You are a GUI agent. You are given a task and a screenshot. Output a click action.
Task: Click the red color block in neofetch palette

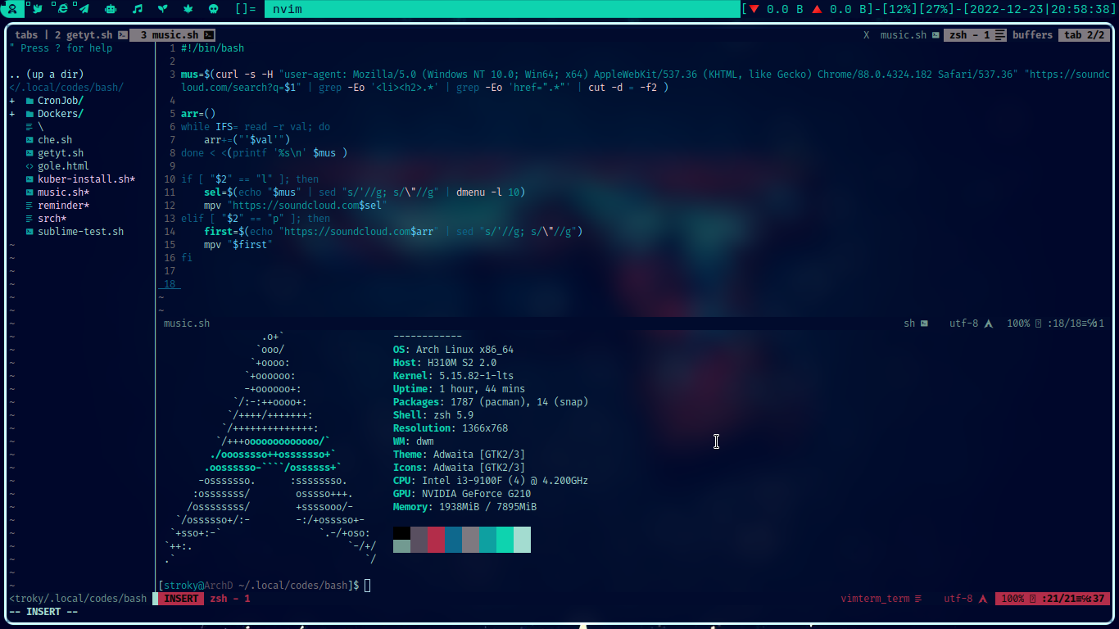click(436, 533)
